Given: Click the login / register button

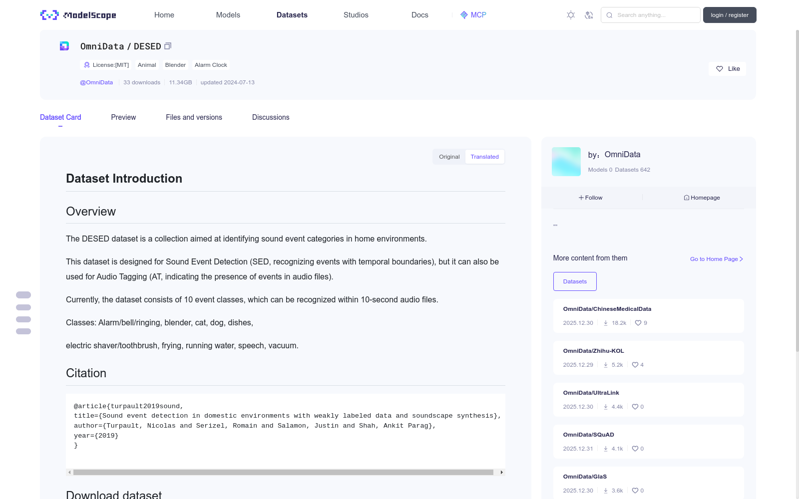Looking at the screenshot, I should click(730, 15).
